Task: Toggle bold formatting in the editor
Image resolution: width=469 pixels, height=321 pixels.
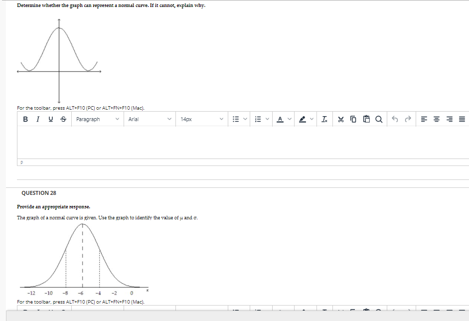Action: (x=25, y=119)
